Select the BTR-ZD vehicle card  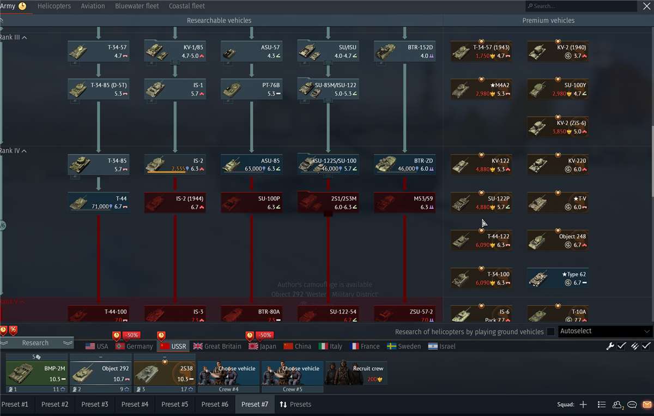pos(404,165)
